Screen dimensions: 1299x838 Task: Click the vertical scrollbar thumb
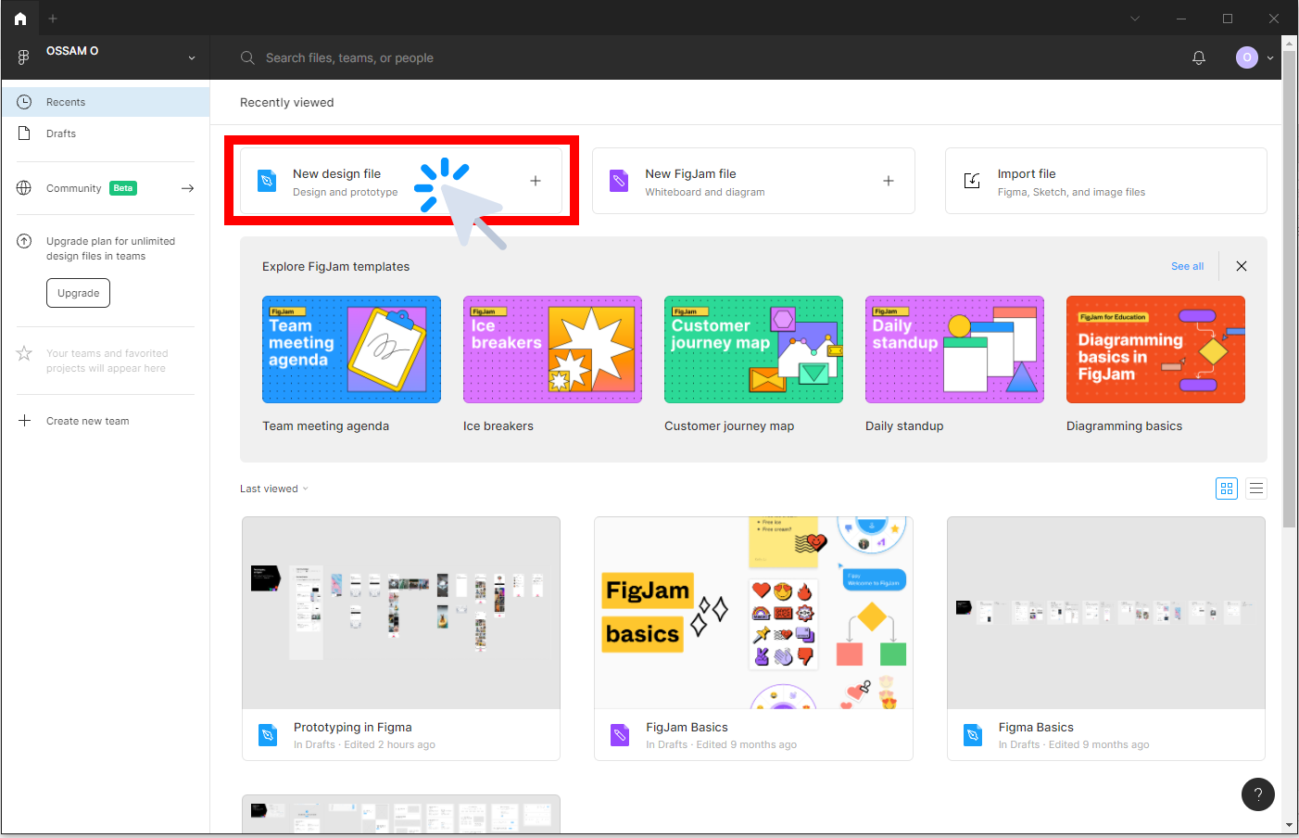click(x=1290, y=289)
